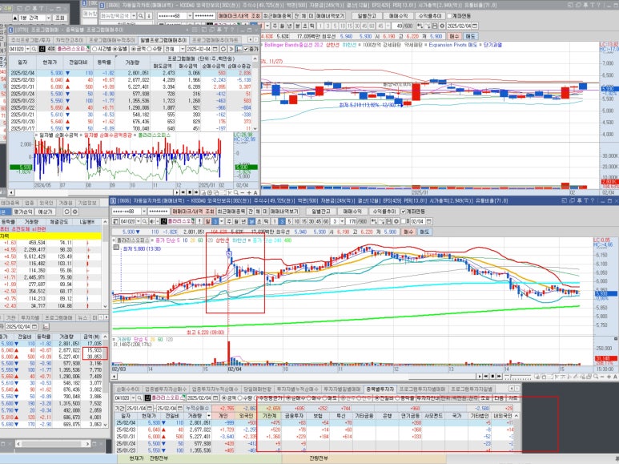Switch to 투자자별누적순매수 tab in bottom panel
The image size is (619, 464).
click(298, 389)
